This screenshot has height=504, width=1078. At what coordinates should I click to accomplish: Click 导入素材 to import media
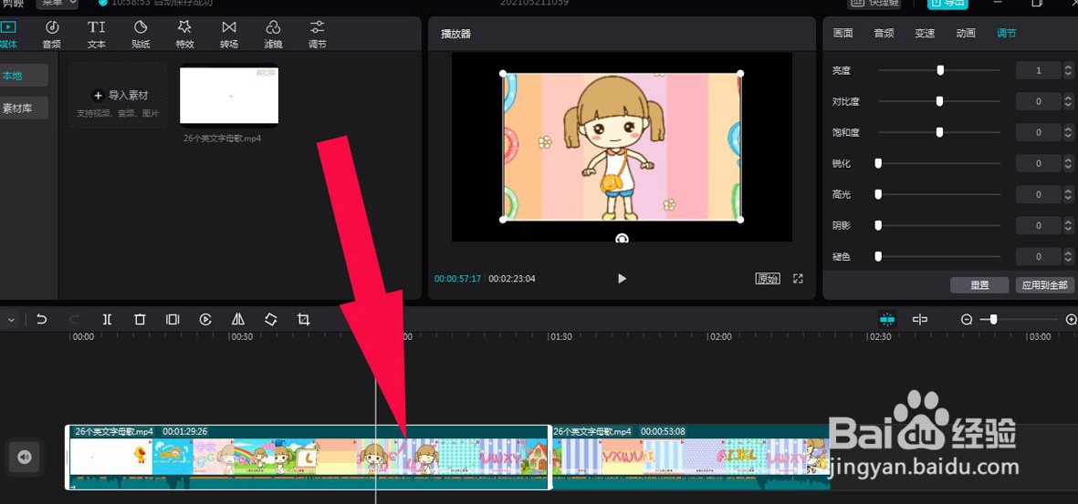click(x=118, y=96)
